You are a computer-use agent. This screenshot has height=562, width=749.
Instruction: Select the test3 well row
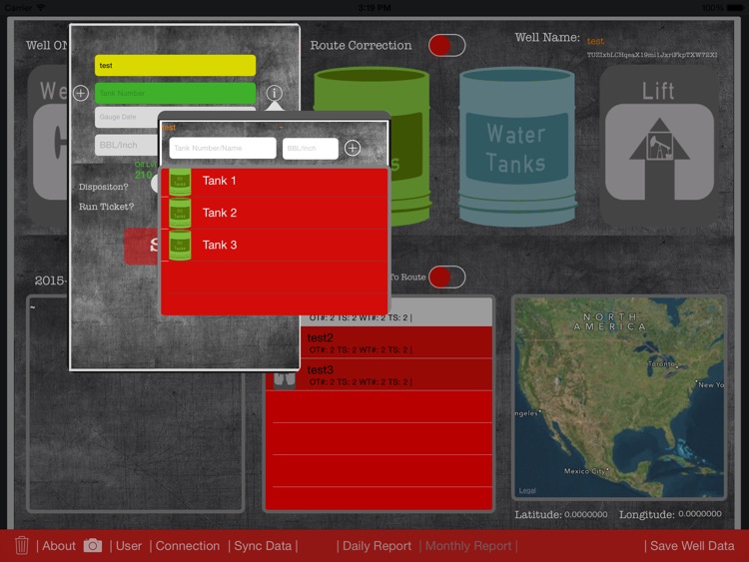(378, 374)
